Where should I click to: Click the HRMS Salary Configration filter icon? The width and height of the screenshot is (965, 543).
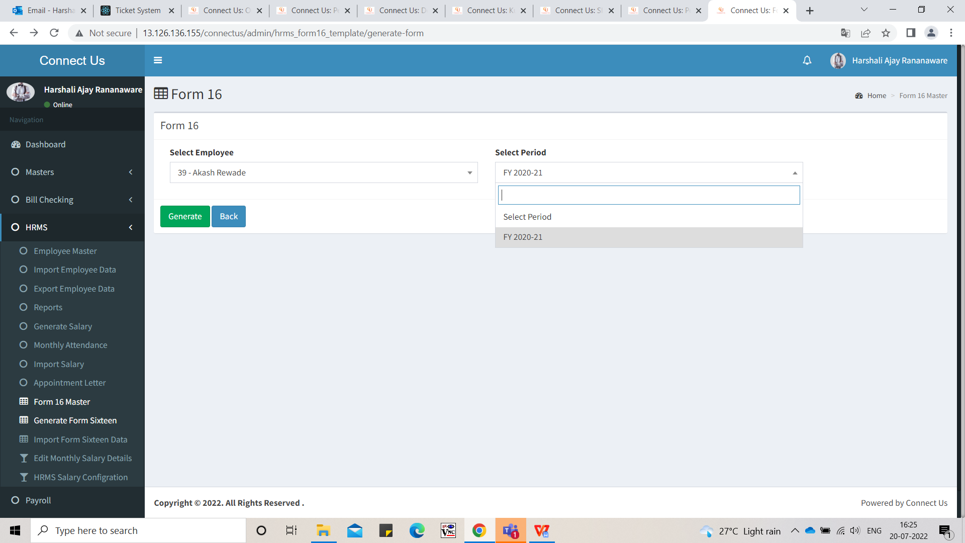click(24, 477)
